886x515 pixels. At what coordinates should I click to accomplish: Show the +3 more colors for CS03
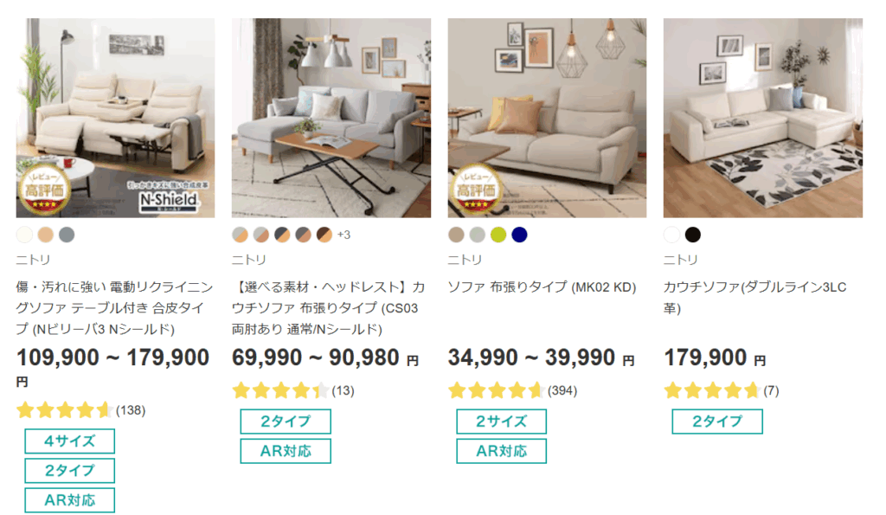pos(343,235)
